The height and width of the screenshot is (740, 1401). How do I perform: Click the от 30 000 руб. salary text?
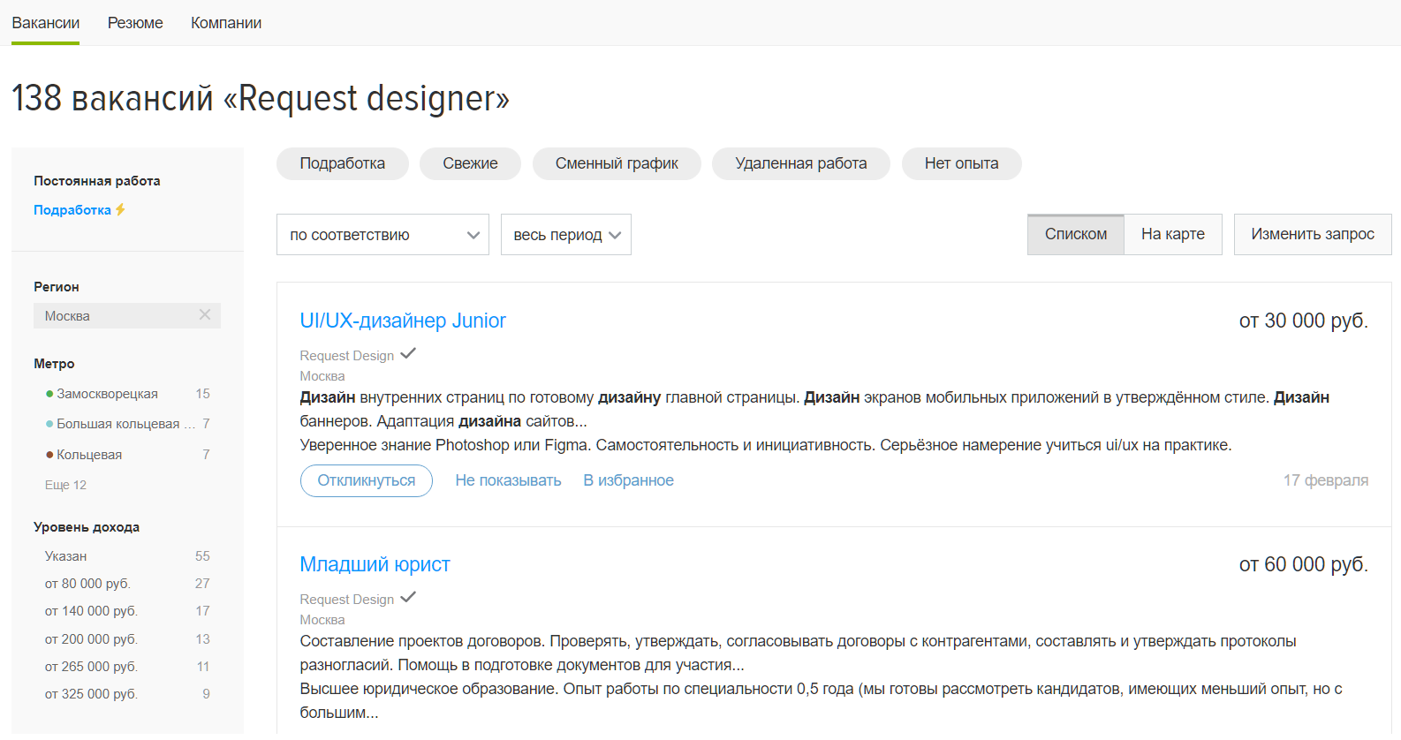tap(1304, 321)
